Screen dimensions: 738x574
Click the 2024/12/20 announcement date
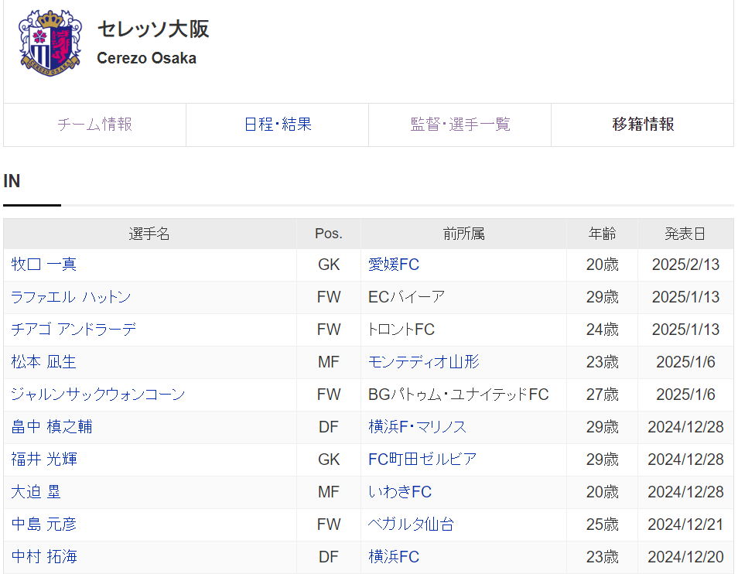click(x=685, y=556)
